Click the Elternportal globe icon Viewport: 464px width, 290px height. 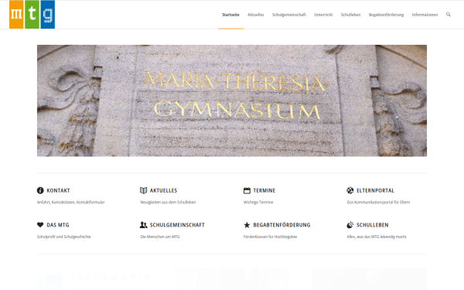pyautogui.click(x=350, y=190)
